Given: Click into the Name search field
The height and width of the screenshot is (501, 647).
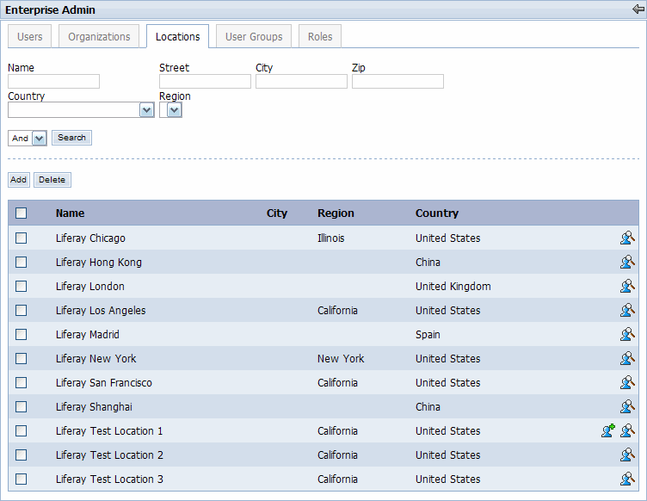Looking at the screenshot, I should point(54,82).
